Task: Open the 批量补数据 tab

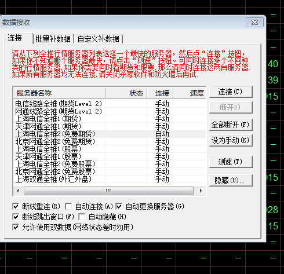Action: coord(53,39)
